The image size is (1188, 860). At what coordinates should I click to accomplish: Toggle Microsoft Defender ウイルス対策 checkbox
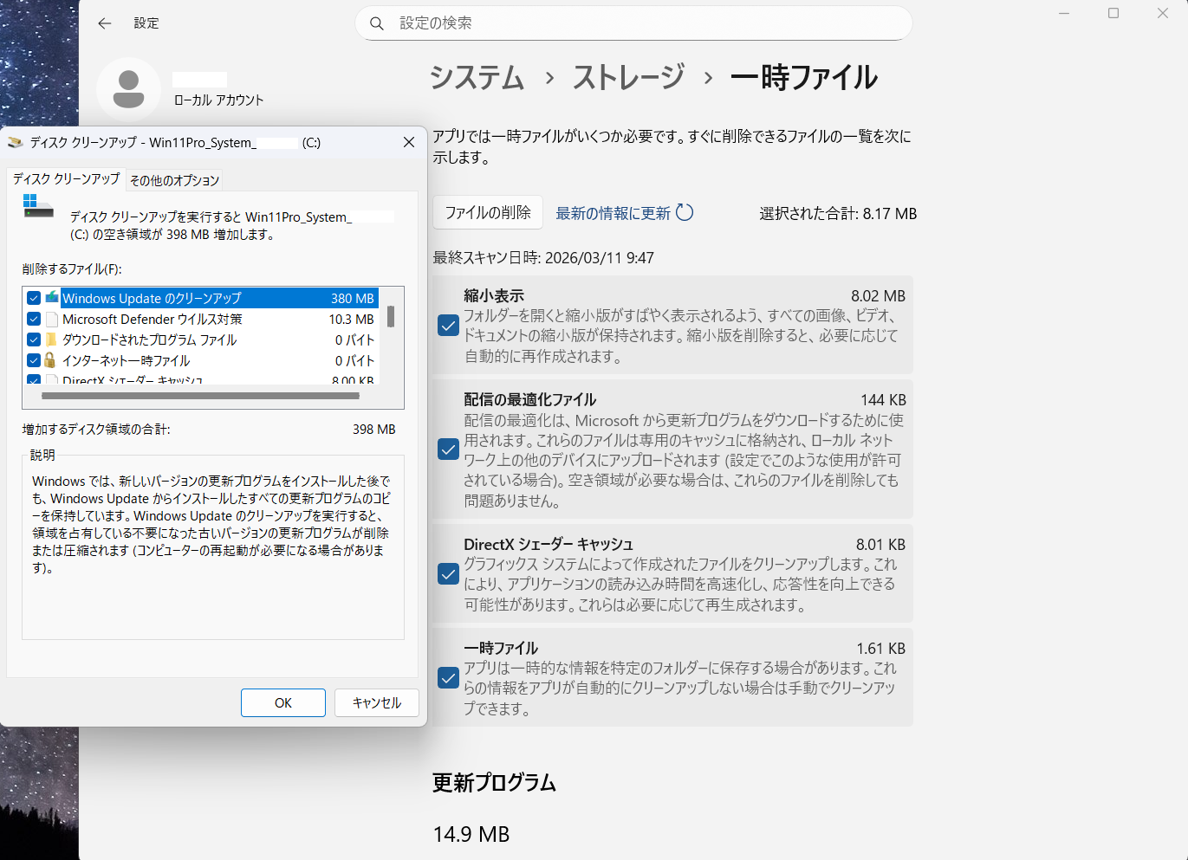tap(34, 319)
